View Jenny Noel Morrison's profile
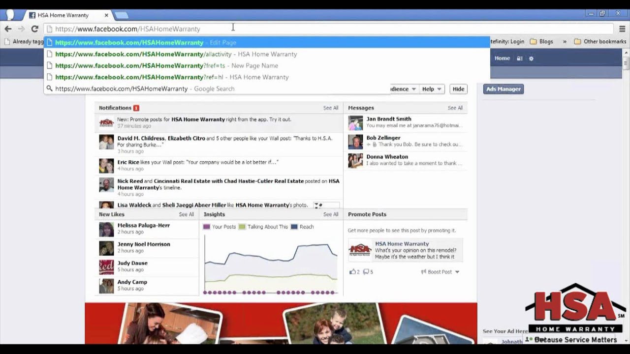The image size is (630, 354). (143, 244)
